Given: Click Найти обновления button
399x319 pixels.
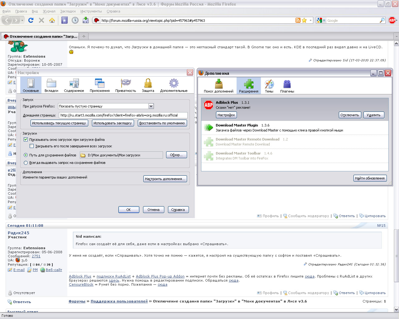Looking at the screenshot, I should pyautogui.click(x=370, y=178).
